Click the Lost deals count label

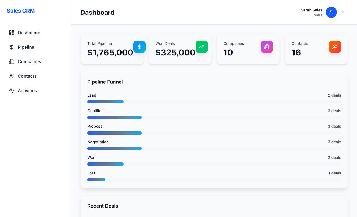click(x=335, y=173)
